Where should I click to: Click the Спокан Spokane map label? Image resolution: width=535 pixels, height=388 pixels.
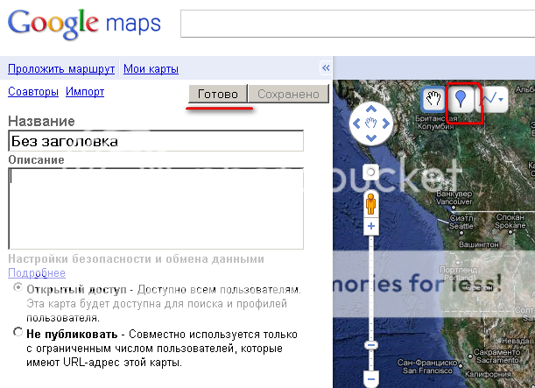pos(510,221)
